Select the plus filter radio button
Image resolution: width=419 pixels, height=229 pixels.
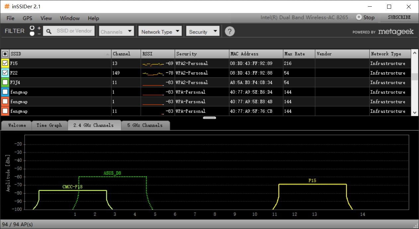[x=32, y=28]
